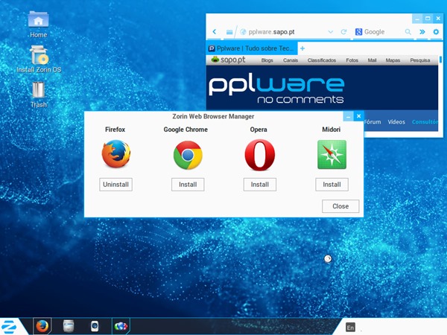Image resolution: width=447 pixels, height=335 pixels.
Task: Click the search magnifier icon
Action: tap(408, 31)
